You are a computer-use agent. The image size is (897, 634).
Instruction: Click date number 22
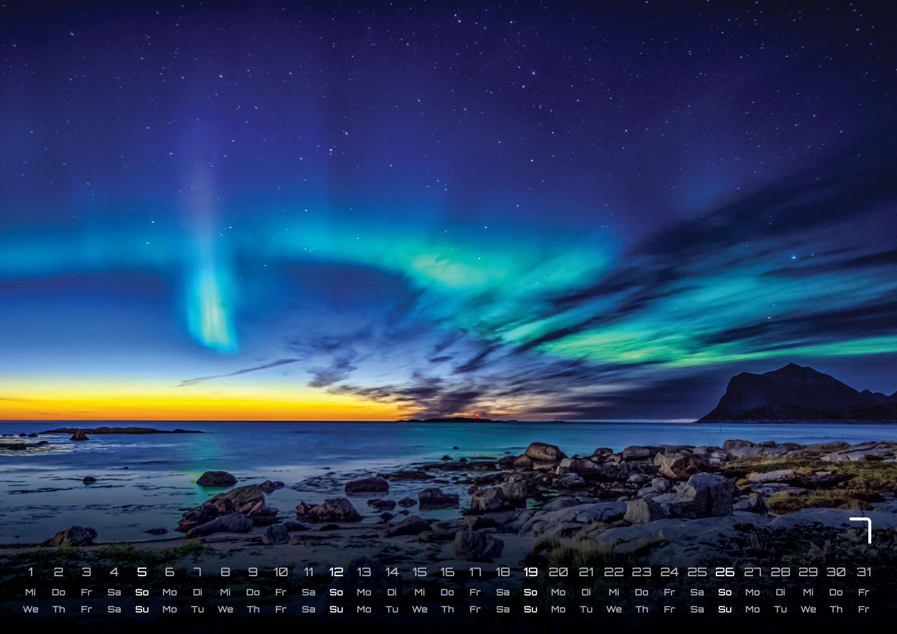tap(614, 572)
